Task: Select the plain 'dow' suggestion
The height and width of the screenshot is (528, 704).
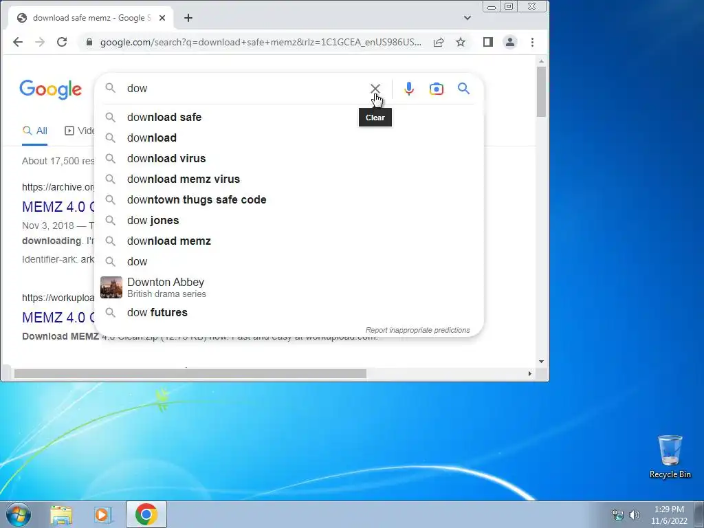Action: [289, 262]
